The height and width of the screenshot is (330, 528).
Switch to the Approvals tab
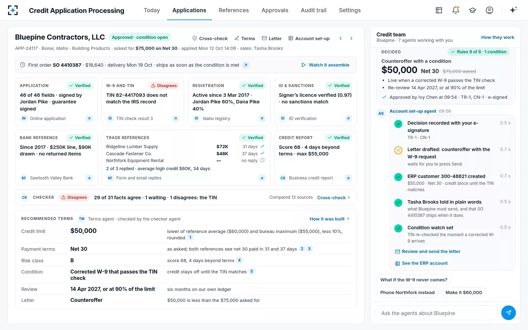[x=275, y=10]
